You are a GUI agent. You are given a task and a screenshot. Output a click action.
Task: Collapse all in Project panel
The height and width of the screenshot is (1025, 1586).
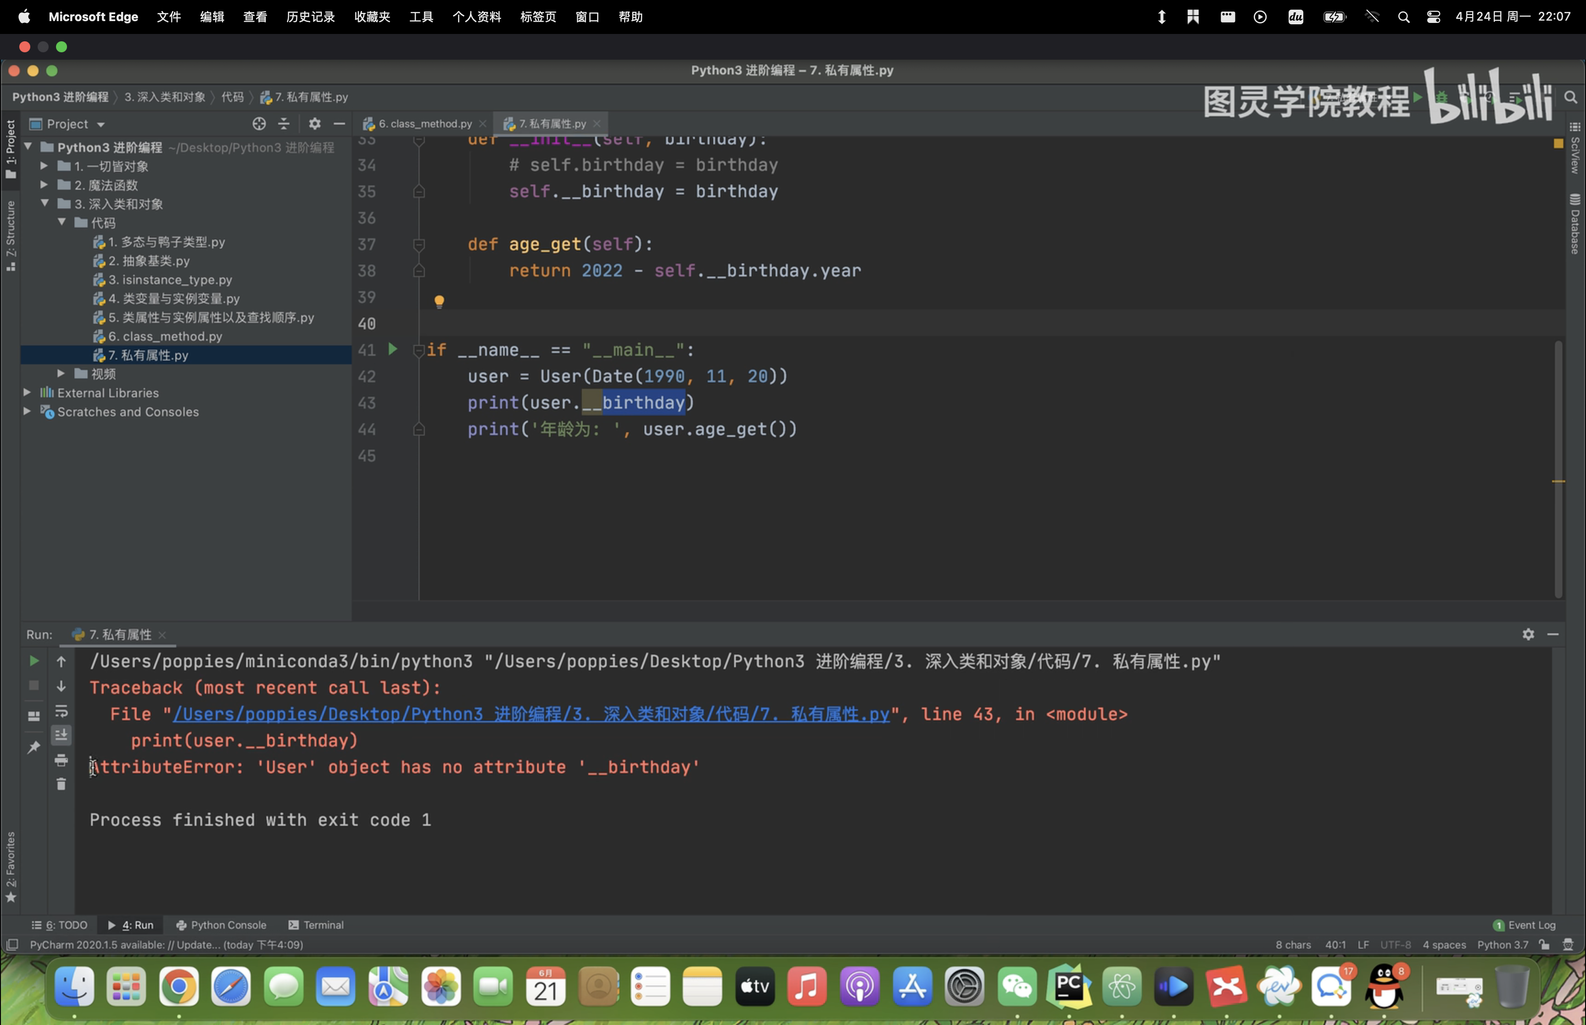point(284,124)
